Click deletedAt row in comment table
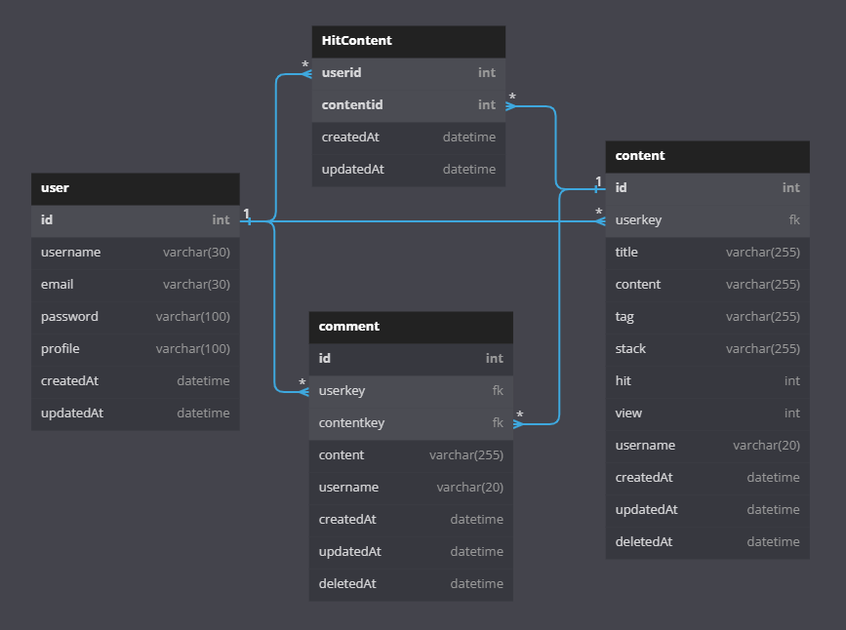Viewport: 846px width, 630px height. (x=410, y=584)
